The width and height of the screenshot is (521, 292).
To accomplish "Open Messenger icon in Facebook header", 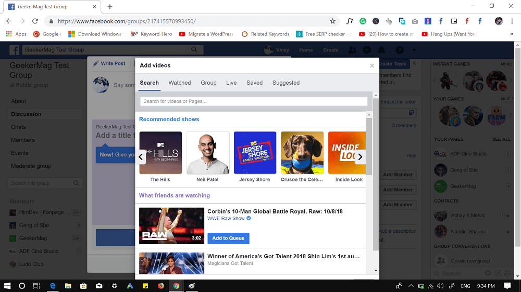I will (x=367, y=50).
